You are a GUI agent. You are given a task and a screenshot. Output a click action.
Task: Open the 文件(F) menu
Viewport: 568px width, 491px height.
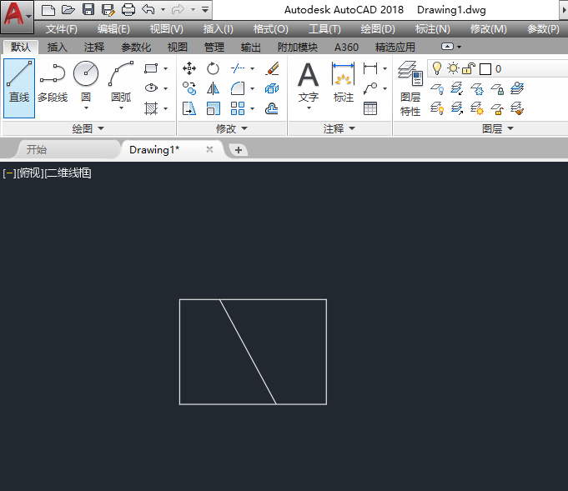coord(62,29)
